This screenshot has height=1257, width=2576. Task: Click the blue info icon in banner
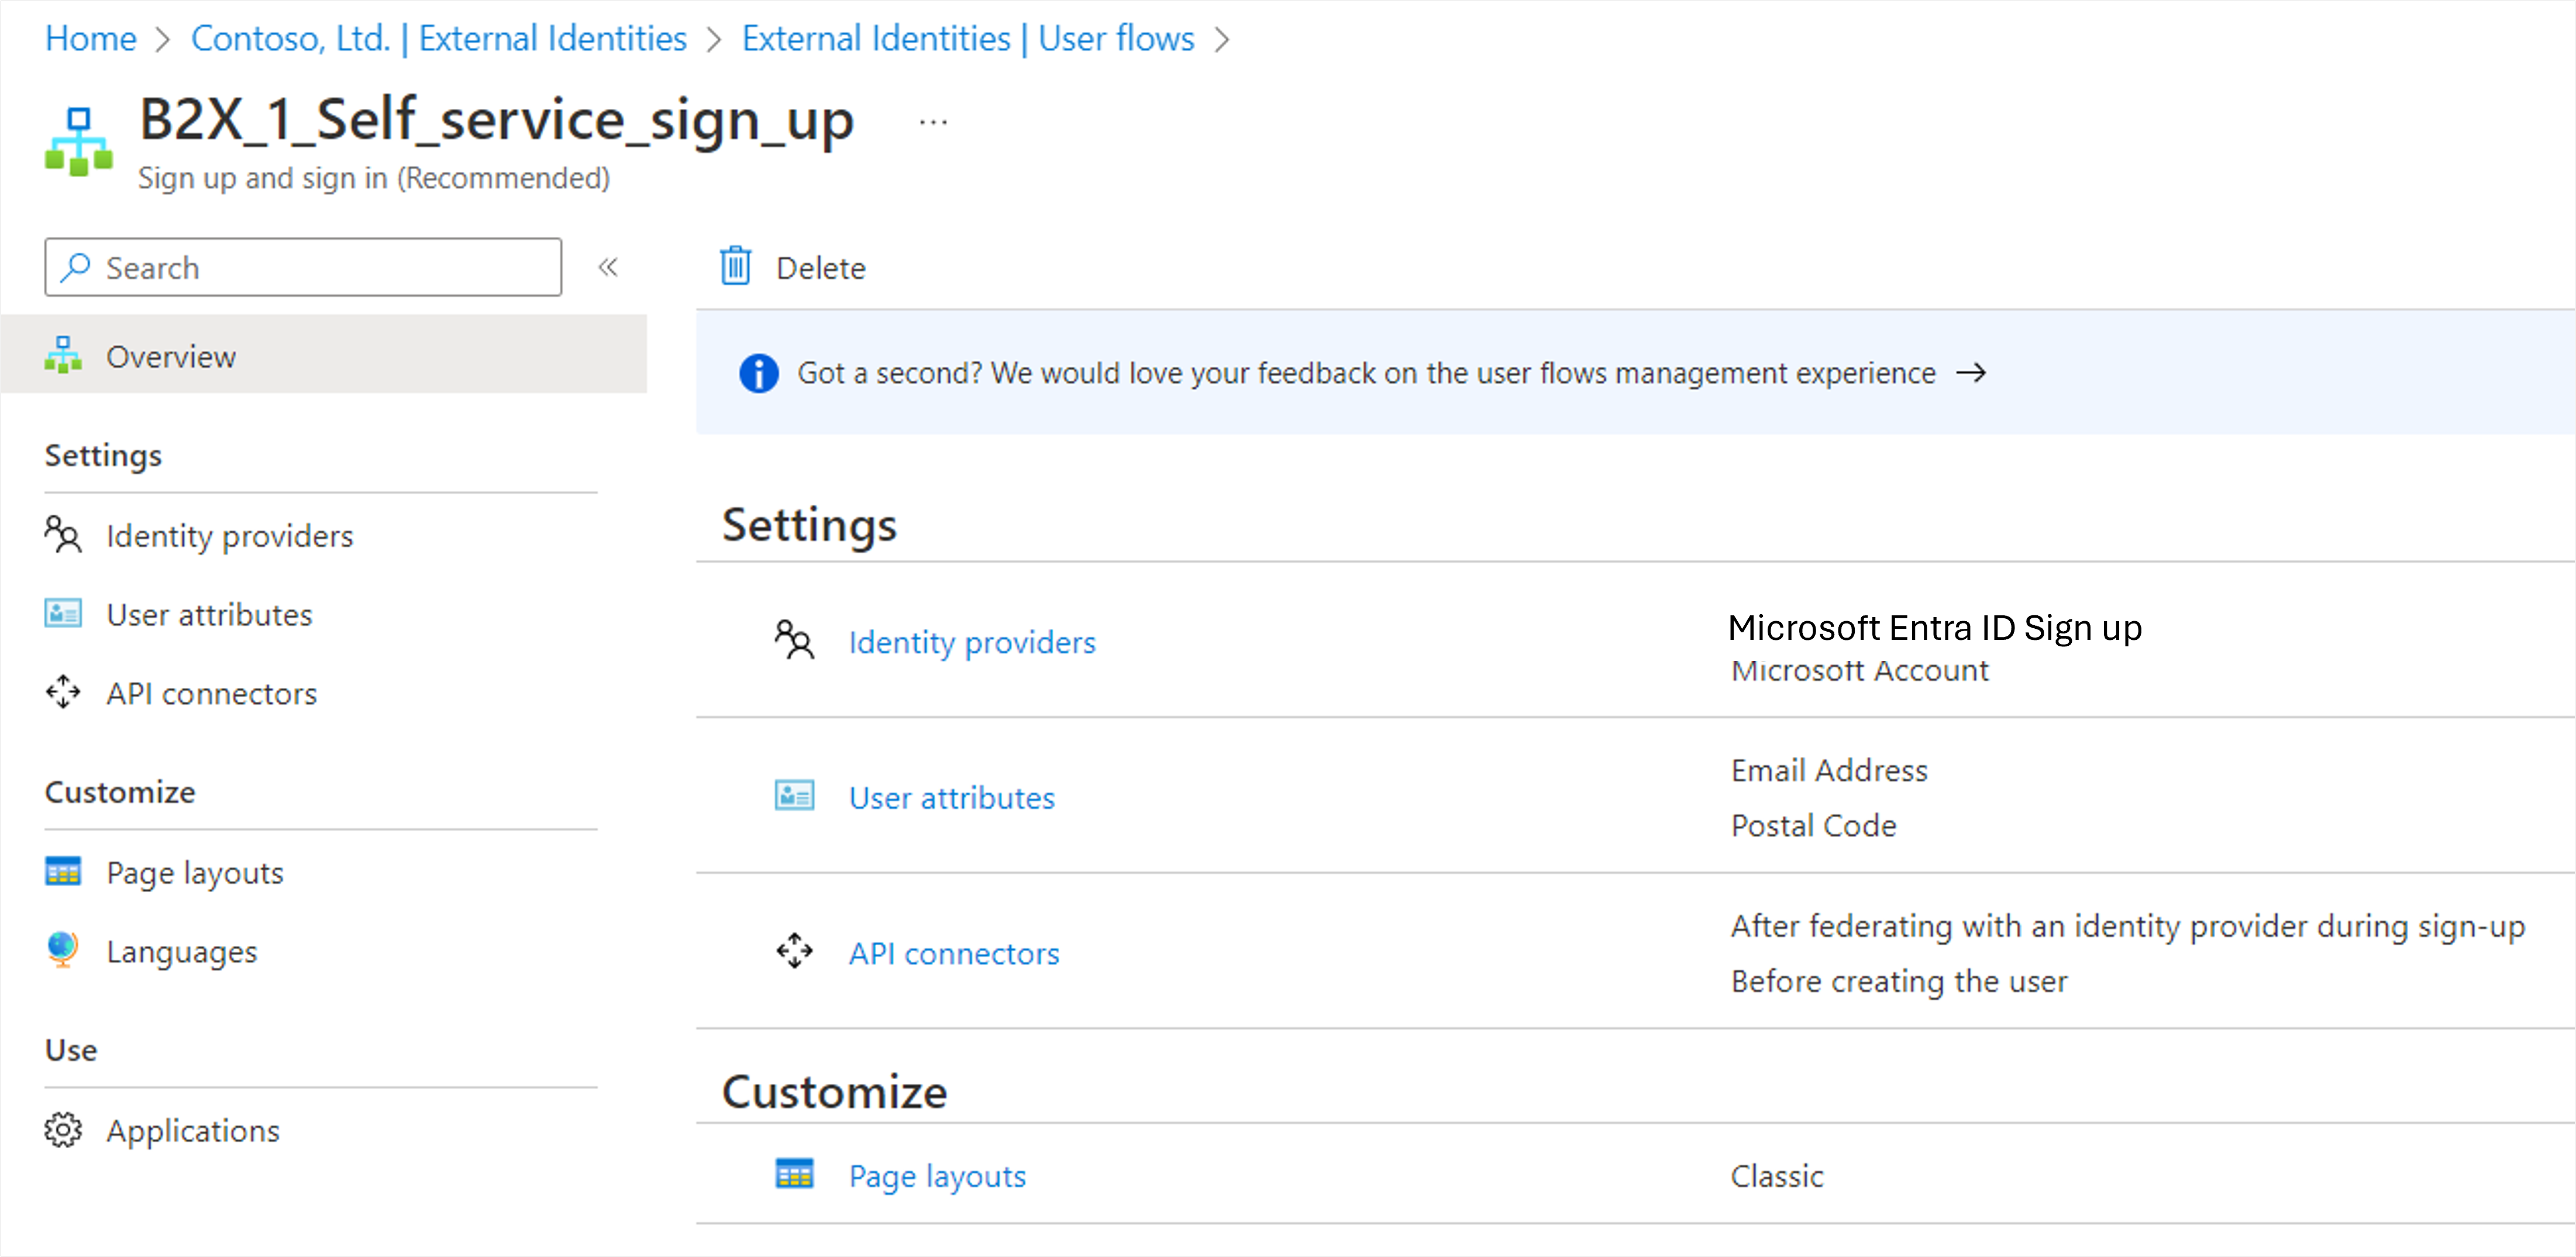tap(759, 373)
